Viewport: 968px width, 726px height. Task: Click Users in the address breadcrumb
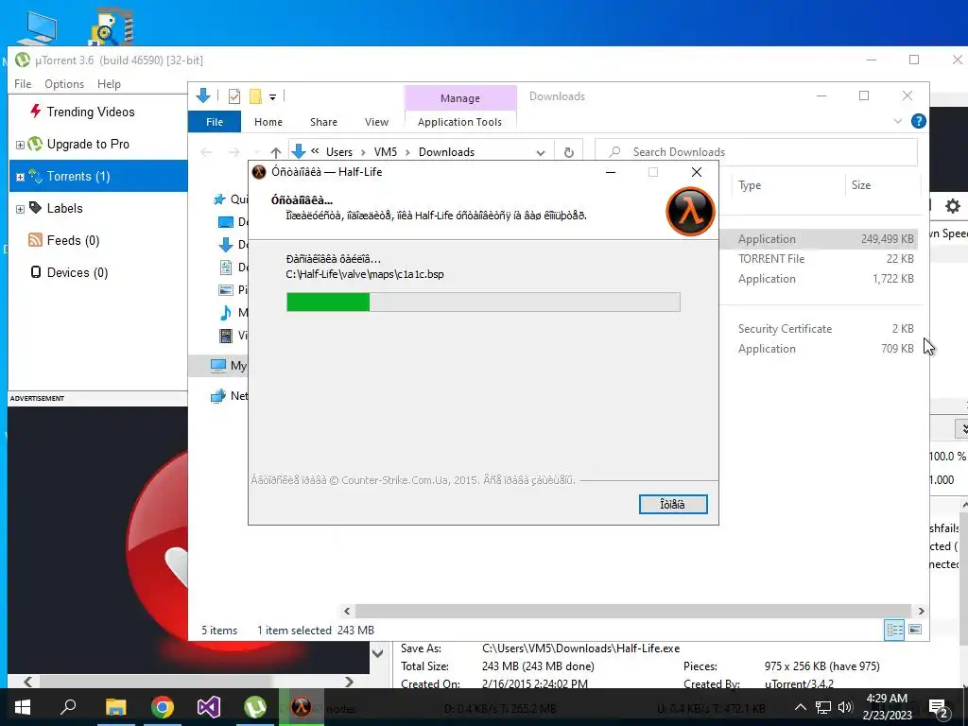click(339, 152)
